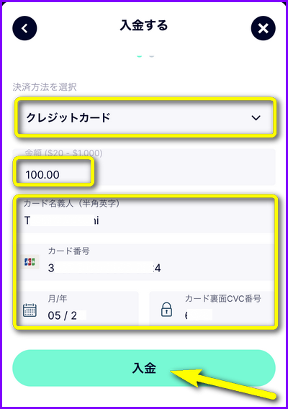Close the 入金する dialog with X icon
Screen dimensions: 288x409
(x=263, y=28)
